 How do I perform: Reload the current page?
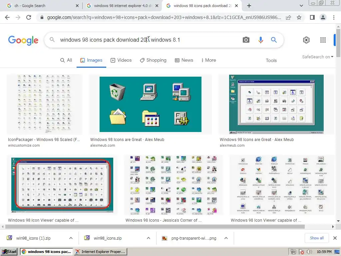[29, 17]
